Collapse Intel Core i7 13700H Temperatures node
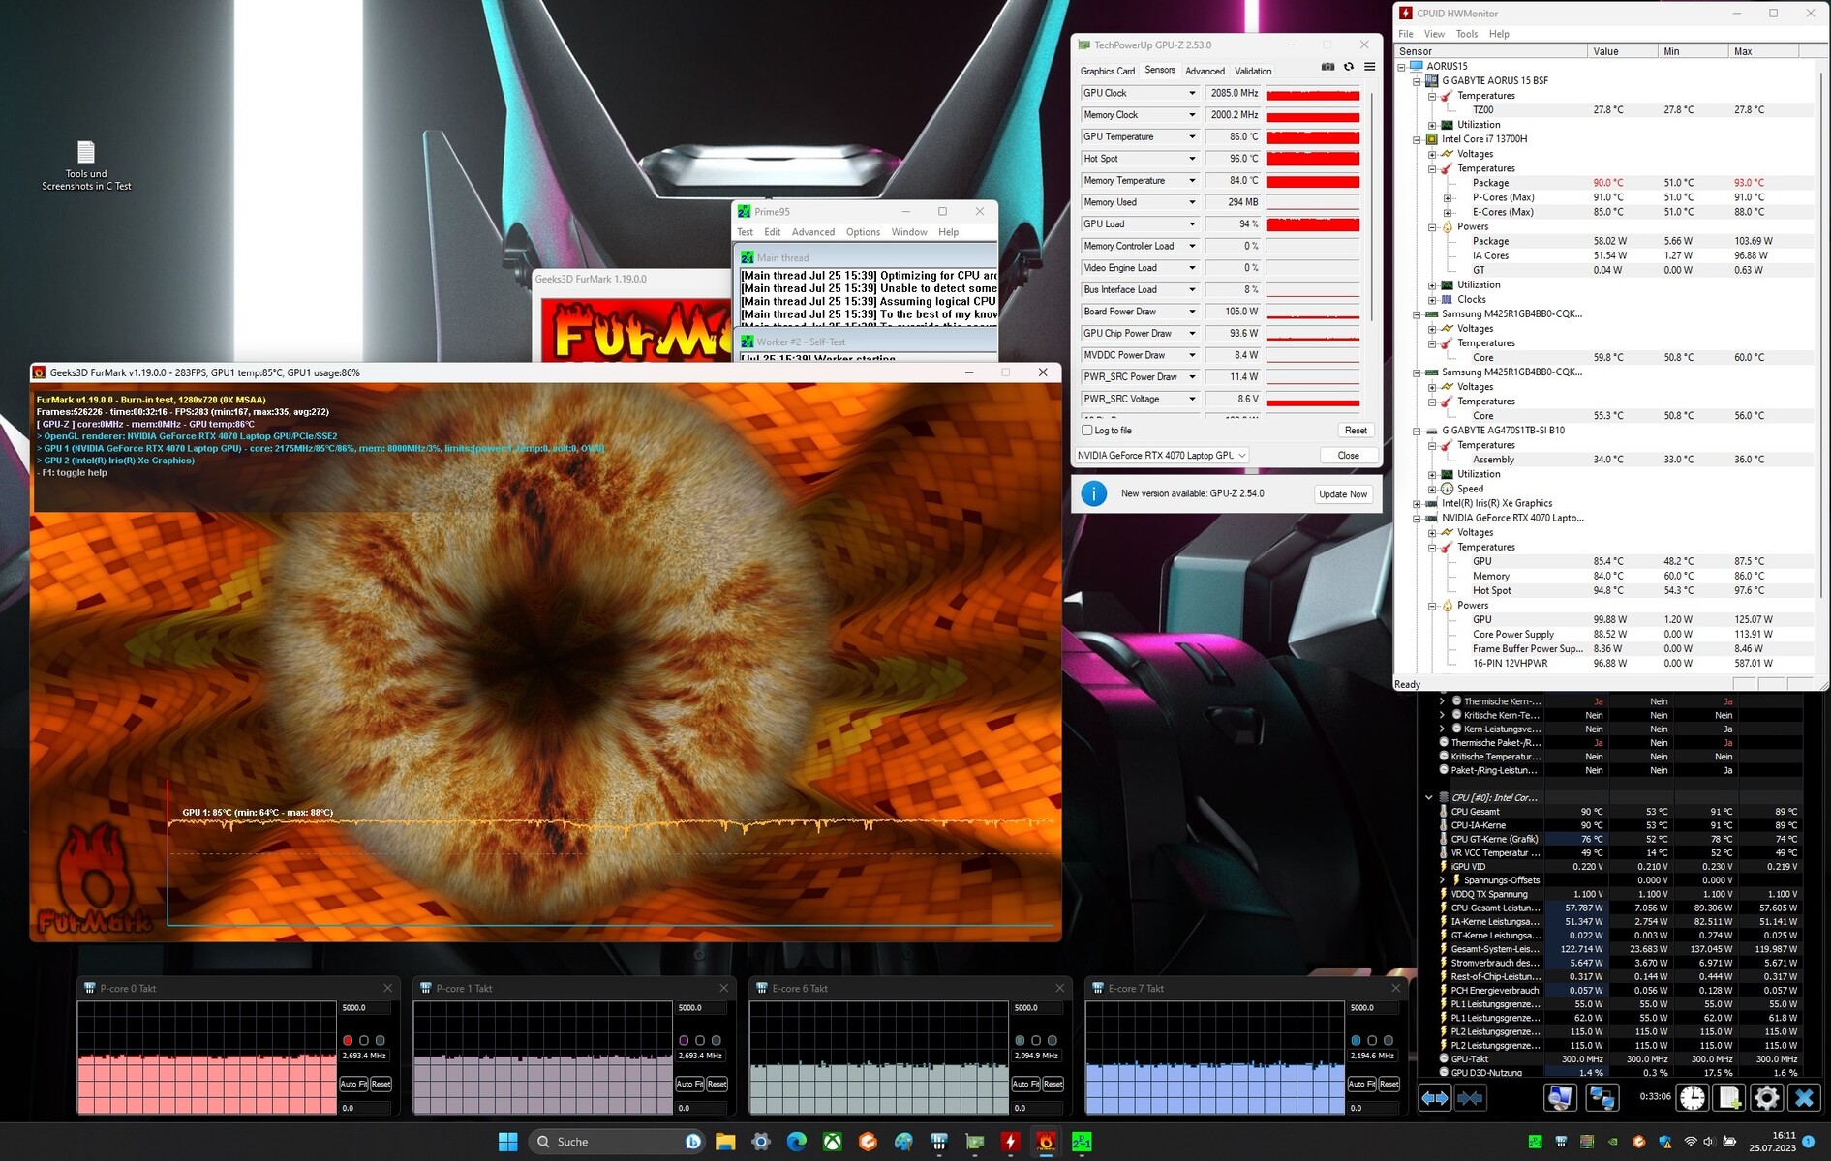Image resolution: width=1831 pixels, height=1161 pixels. click(x=1432, y=168)
